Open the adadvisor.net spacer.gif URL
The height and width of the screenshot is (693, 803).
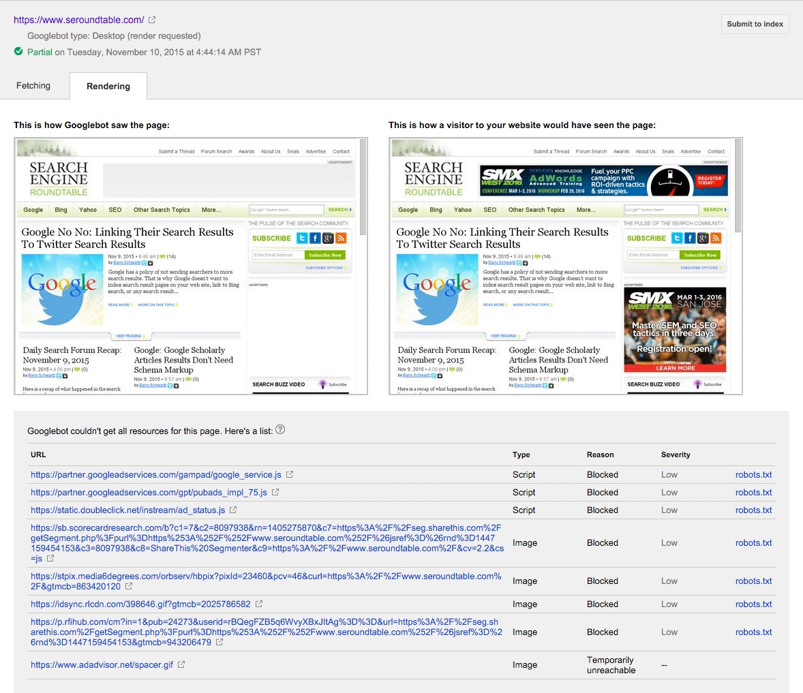click(x=102, y=665)
